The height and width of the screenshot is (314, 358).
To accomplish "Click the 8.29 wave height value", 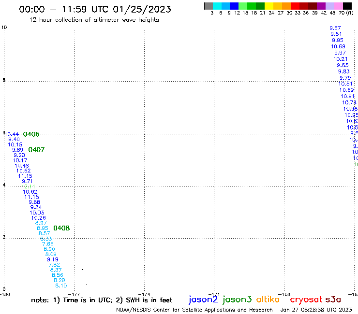I will tap(60, 280).
